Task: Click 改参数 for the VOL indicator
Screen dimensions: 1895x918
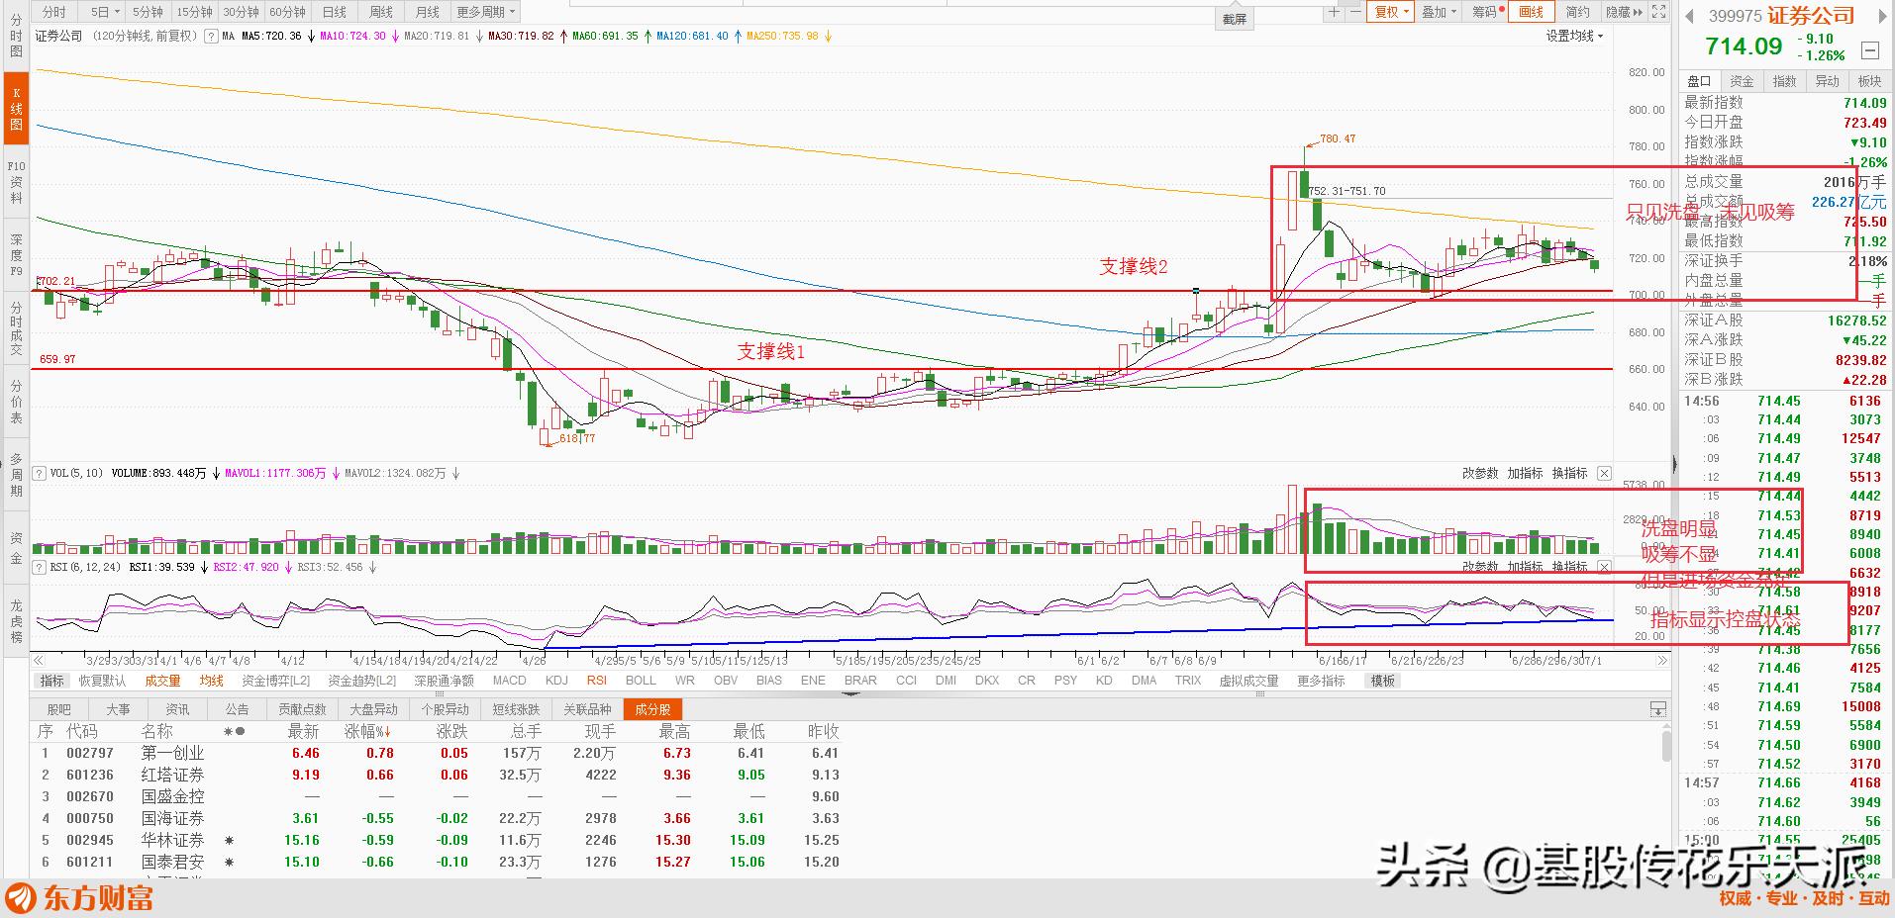Action: point(1480,474)
